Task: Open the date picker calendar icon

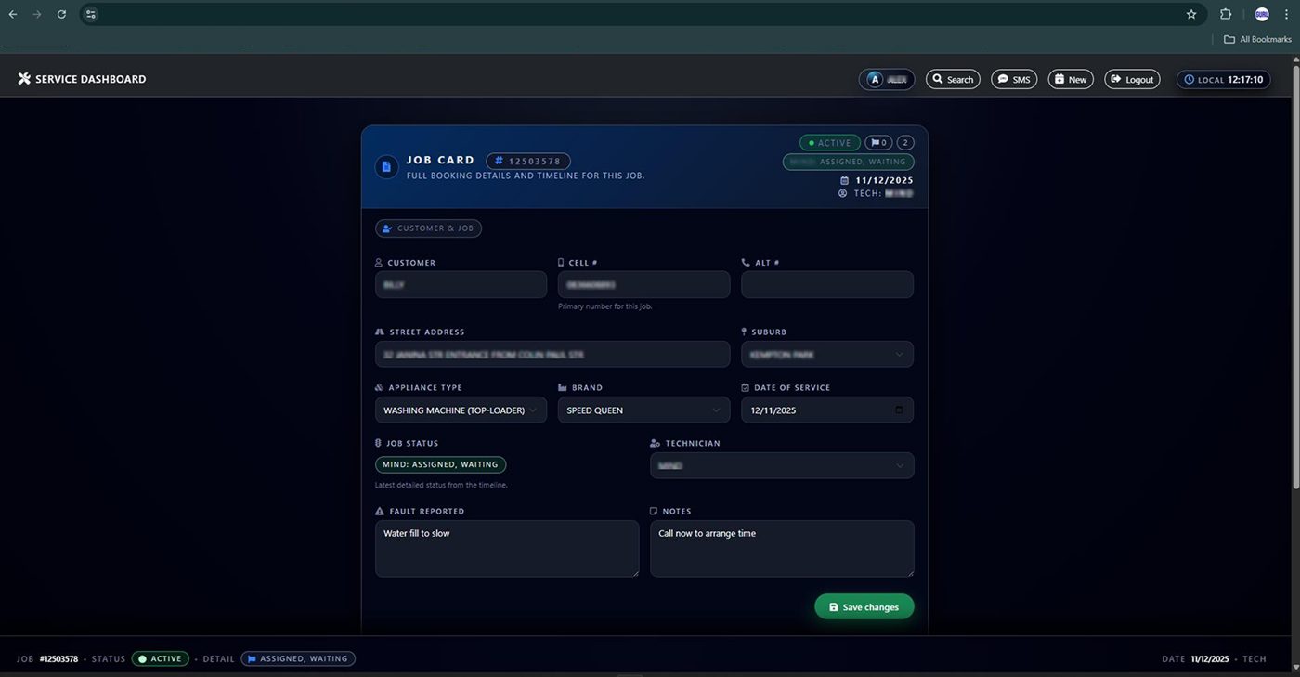Action: coord(898,410)
